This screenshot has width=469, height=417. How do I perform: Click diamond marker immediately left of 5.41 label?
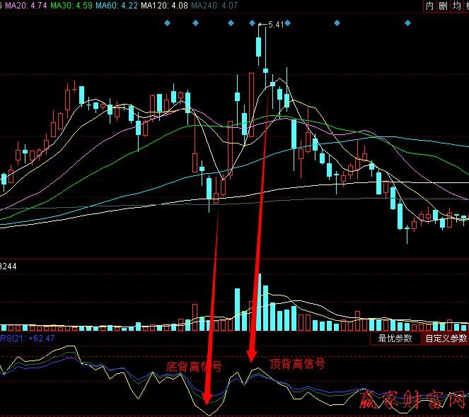pyautogui.click(x=253, y=23)
